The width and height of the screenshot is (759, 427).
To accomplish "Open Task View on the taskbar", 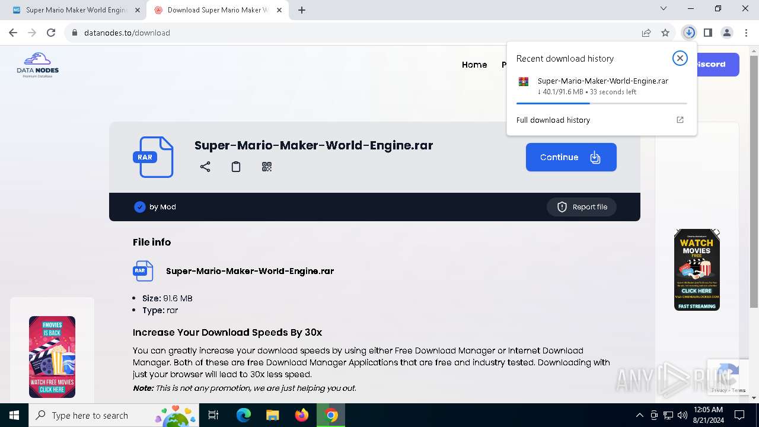I will click(213, 415).
